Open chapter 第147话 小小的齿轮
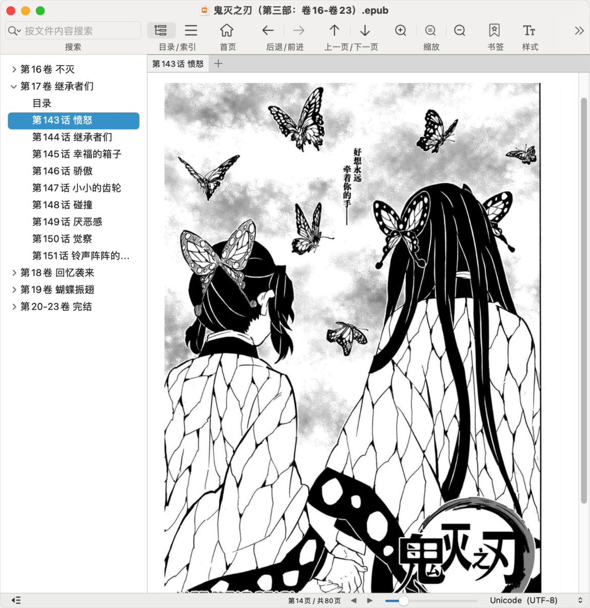 (x=76, y=188)
